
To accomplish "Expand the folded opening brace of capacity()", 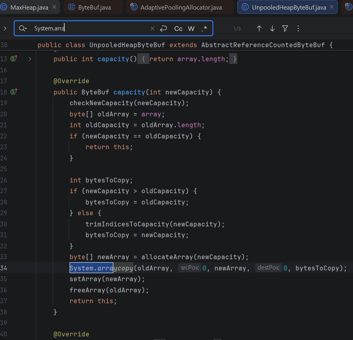I will pos(143,59).
